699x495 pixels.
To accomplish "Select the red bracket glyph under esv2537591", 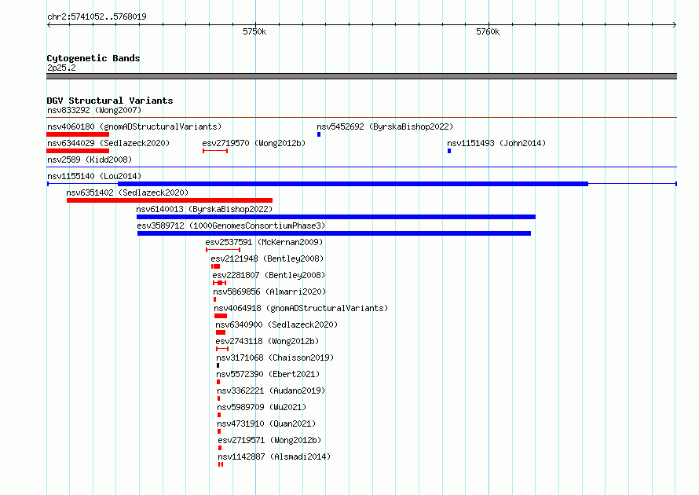I will 223,250.
